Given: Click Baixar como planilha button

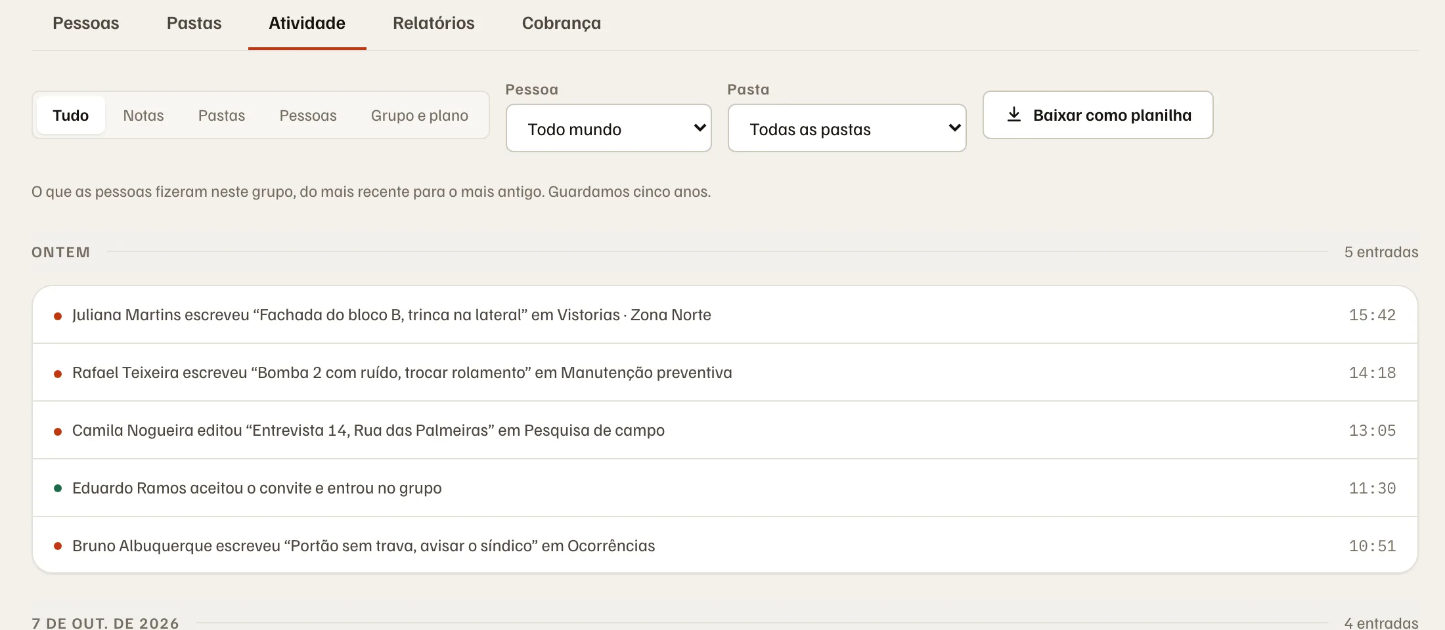Looking at the screenshot, I should [x=1098, y=115].
